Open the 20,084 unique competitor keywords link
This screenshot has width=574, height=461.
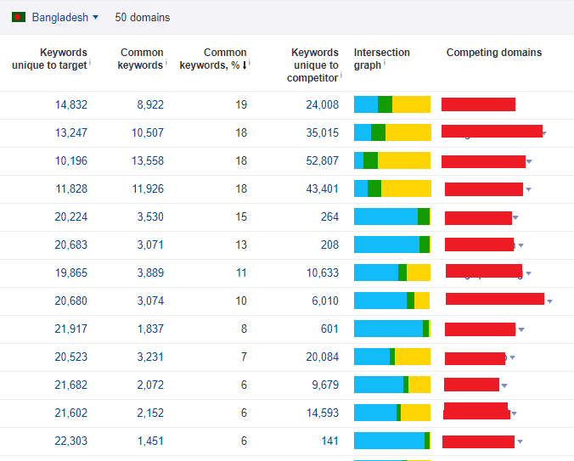coord(323,357)
